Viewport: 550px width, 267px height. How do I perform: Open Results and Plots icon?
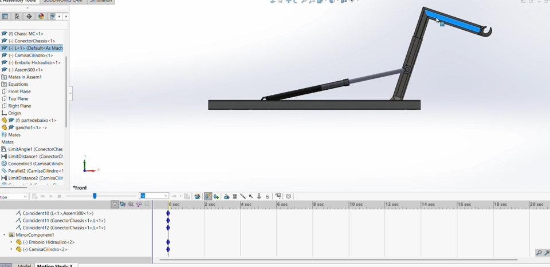tap(278, 196)
